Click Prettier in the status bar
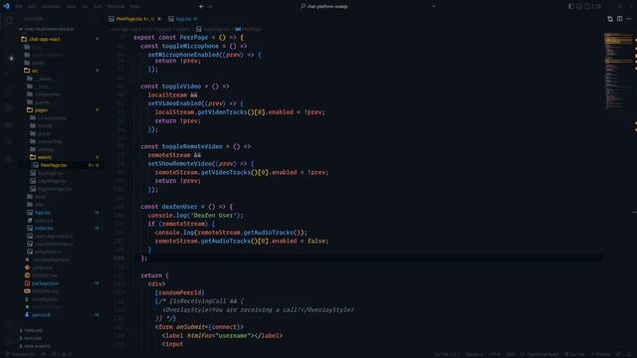 pyautogui.click(x=600, y=354)
